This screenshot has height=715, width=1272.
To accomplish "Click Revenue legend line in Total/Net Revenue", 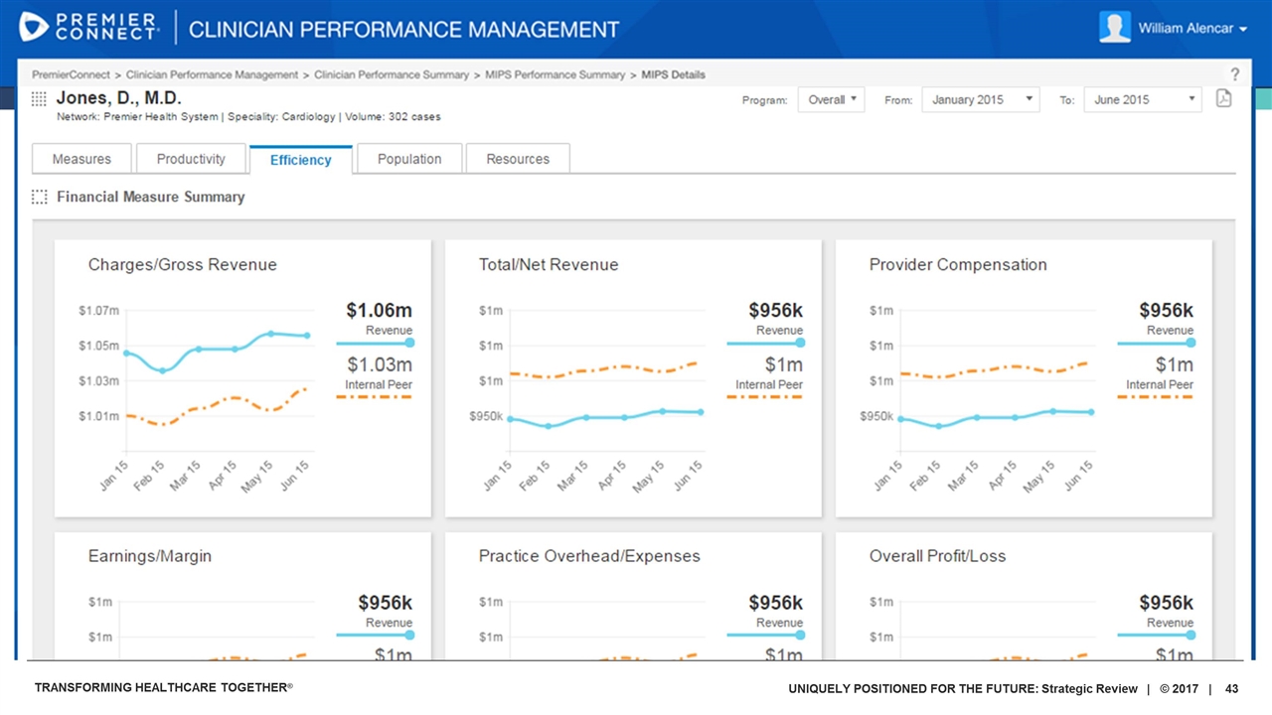I will point(765,343).
